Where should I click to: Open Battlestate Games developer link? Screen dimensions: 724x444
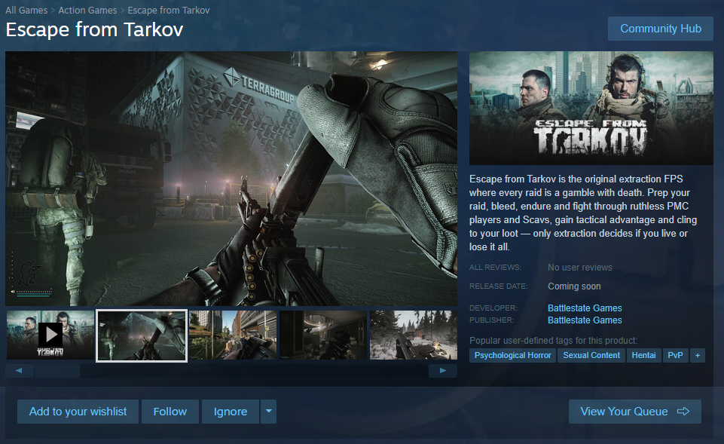585,308
